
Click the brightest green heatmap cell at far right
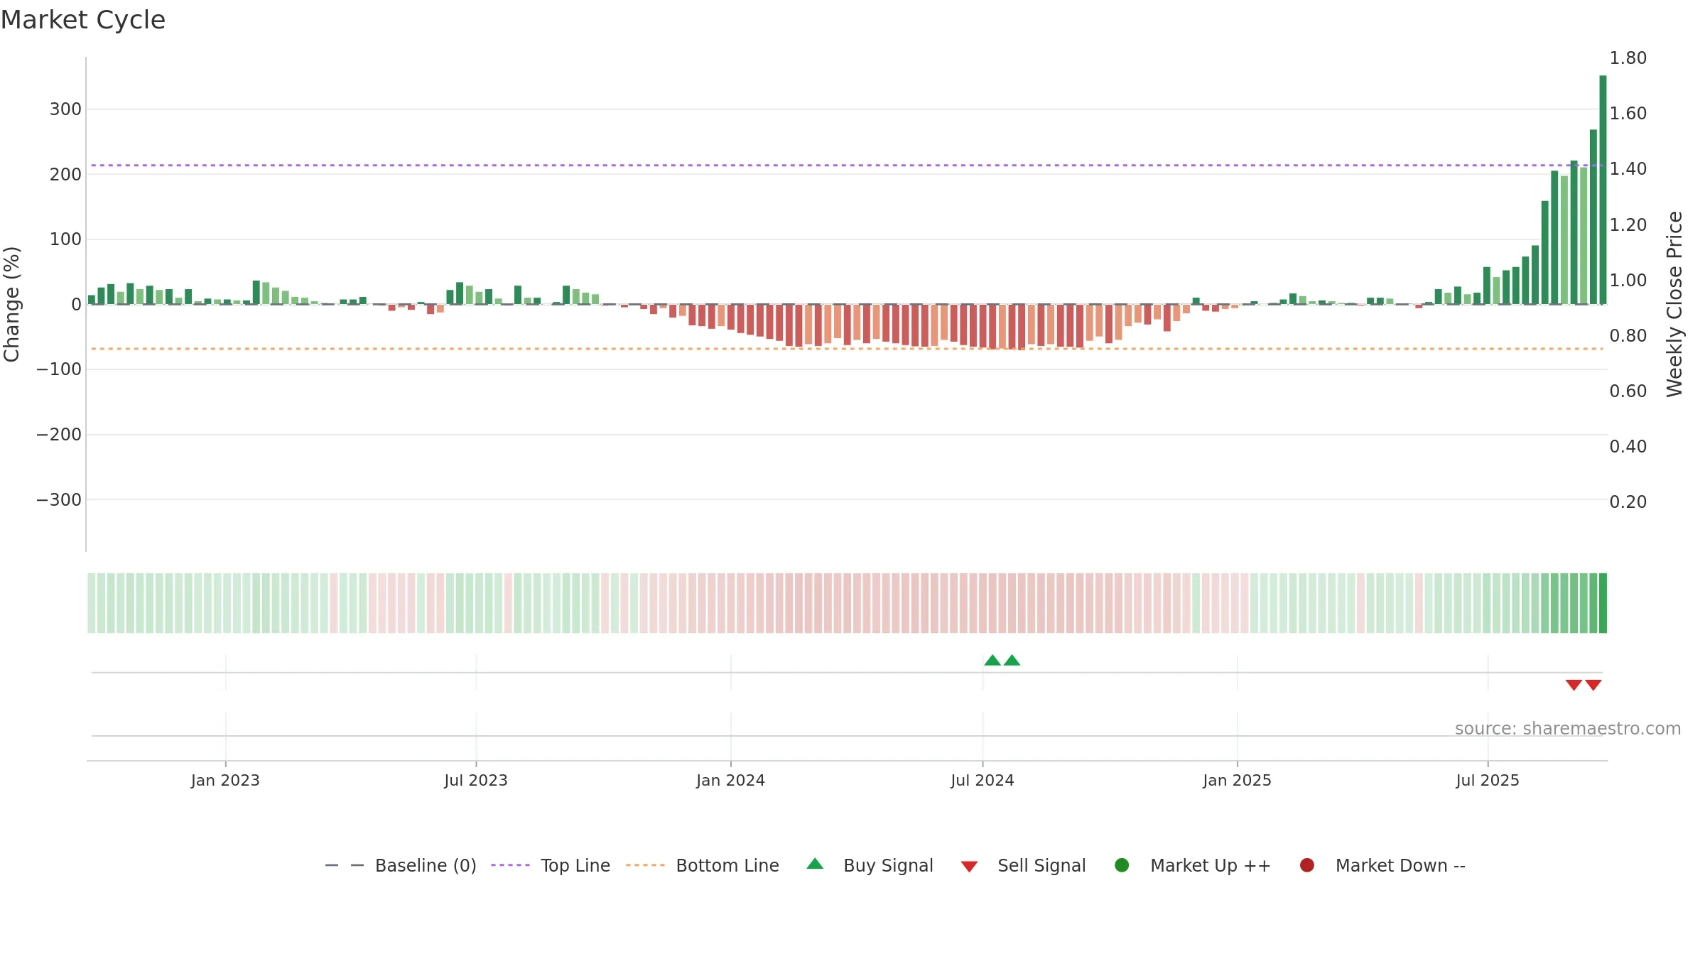[1603, 603]
